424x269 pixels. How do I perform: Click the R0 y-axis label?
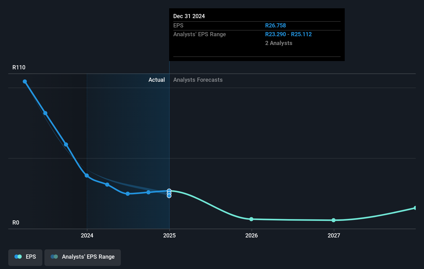(16, 222)
